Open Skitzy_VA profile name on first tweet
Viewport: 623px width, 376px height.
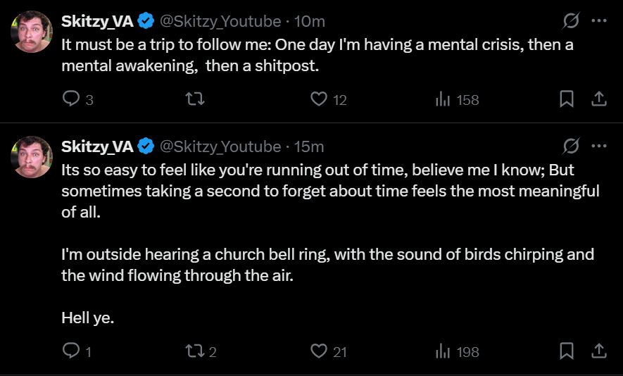[x=97, y=21]
